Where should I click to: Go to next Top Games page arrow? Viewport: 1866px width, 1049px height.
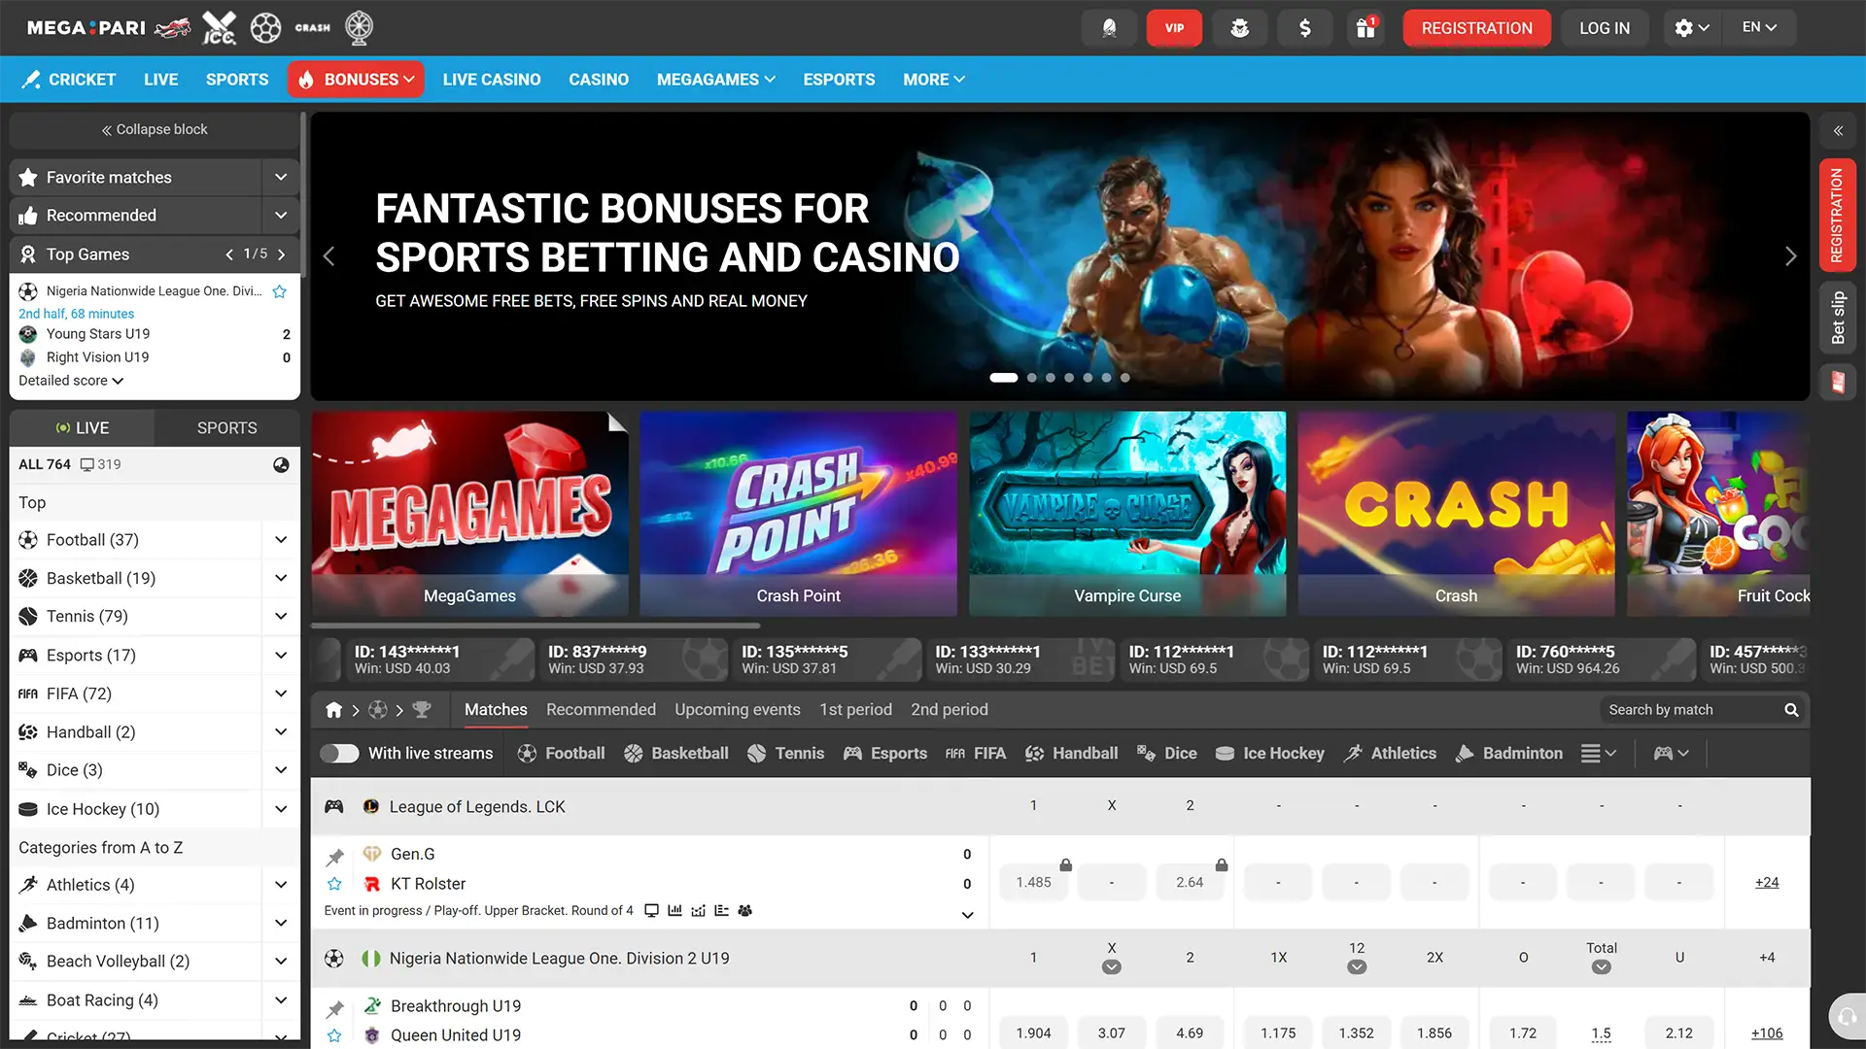[281, 254]
